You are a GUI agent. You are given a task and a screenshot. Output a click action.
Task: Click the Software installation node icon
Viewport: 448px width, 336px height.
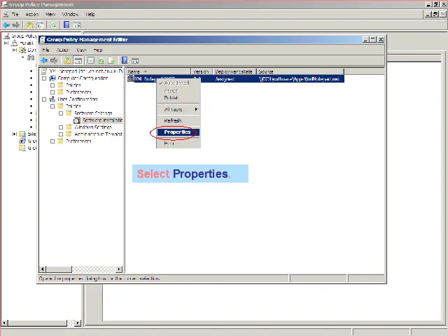click(x=78, y=120)
